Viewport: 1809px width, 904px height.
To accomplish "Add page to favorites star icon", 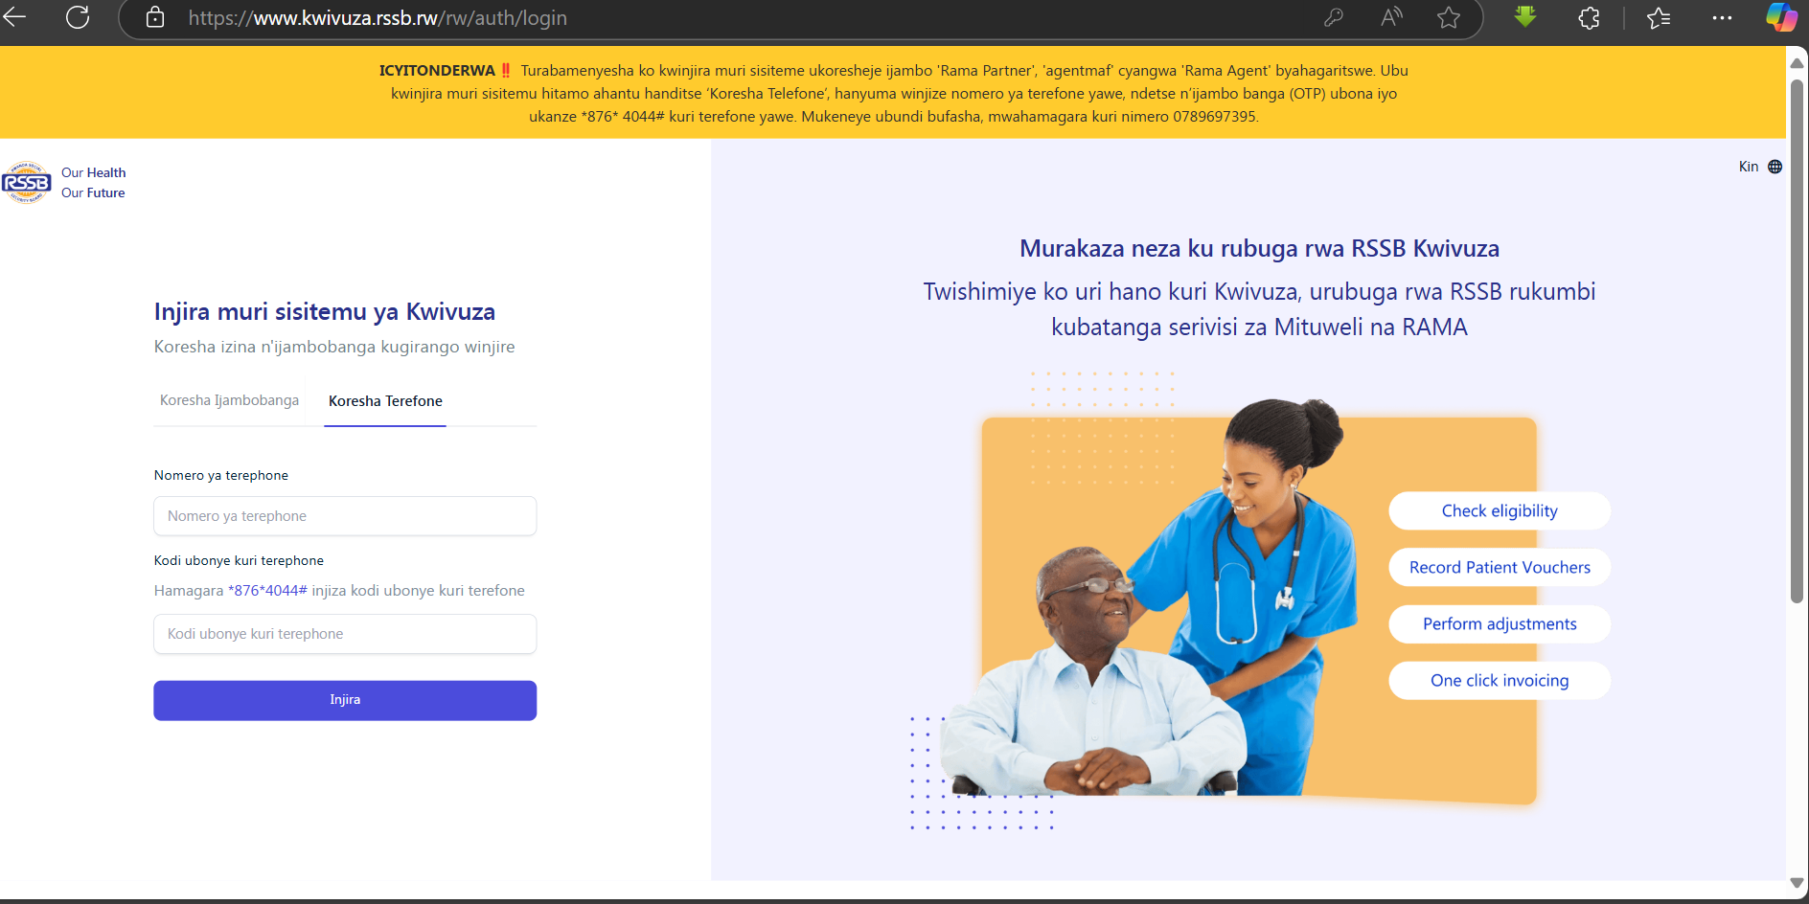I will click(1449, 17).
